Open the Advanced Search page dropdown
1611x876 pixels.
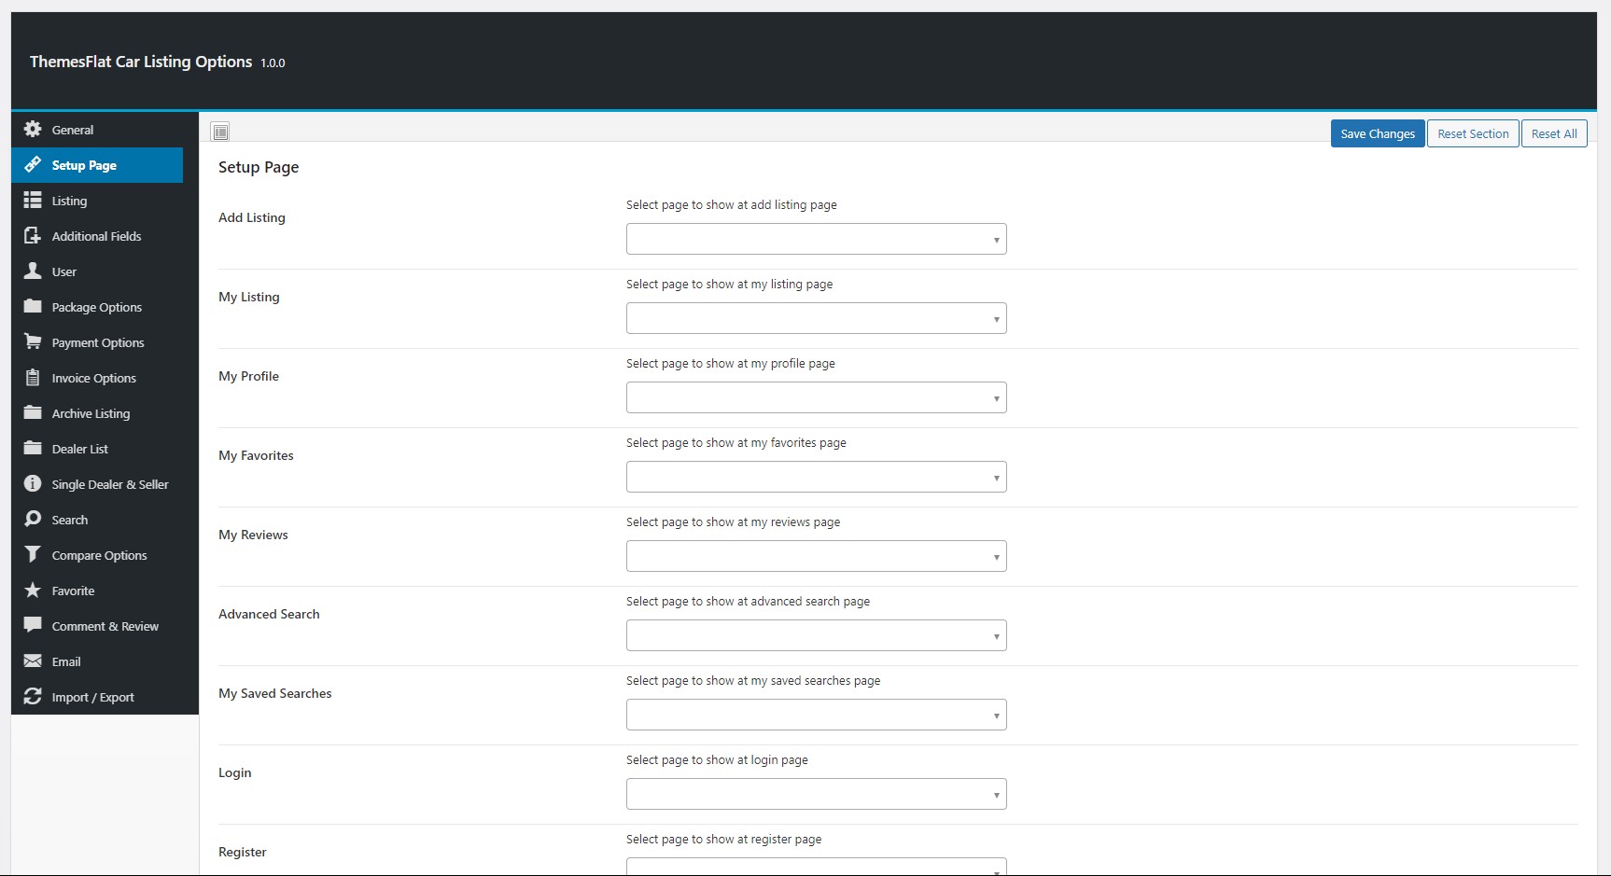[x=816, y=635]
